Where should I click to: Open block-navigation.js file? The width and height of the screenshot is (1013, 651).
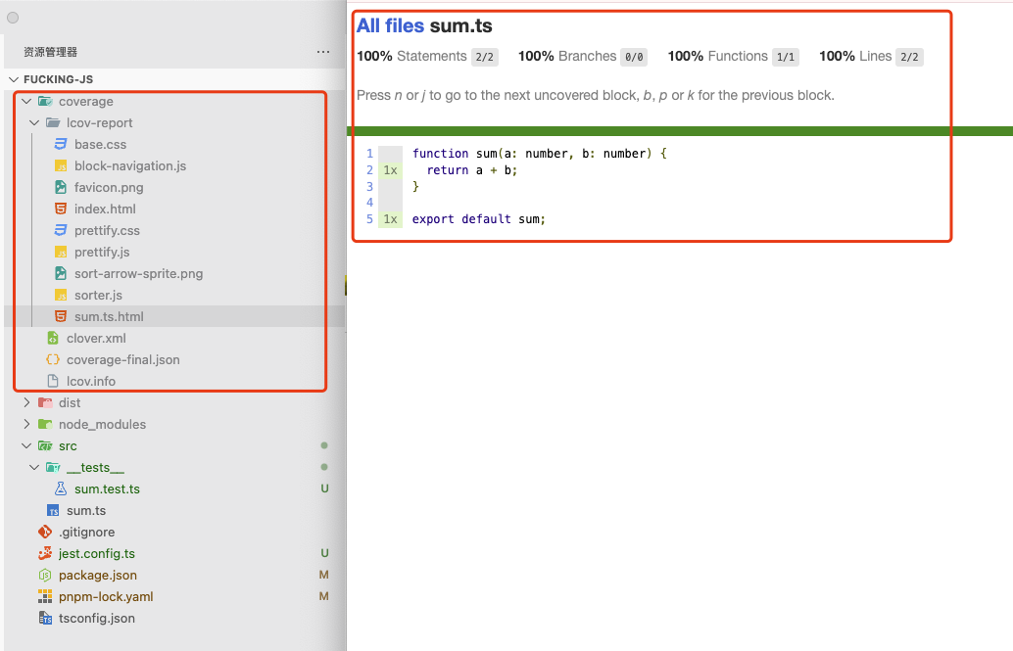click(130, 166)
